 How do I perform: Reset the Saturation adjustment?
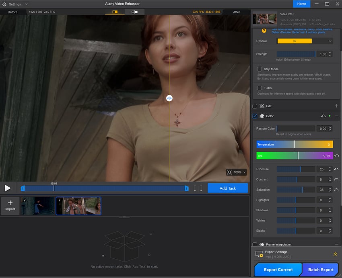coord(336,190)
